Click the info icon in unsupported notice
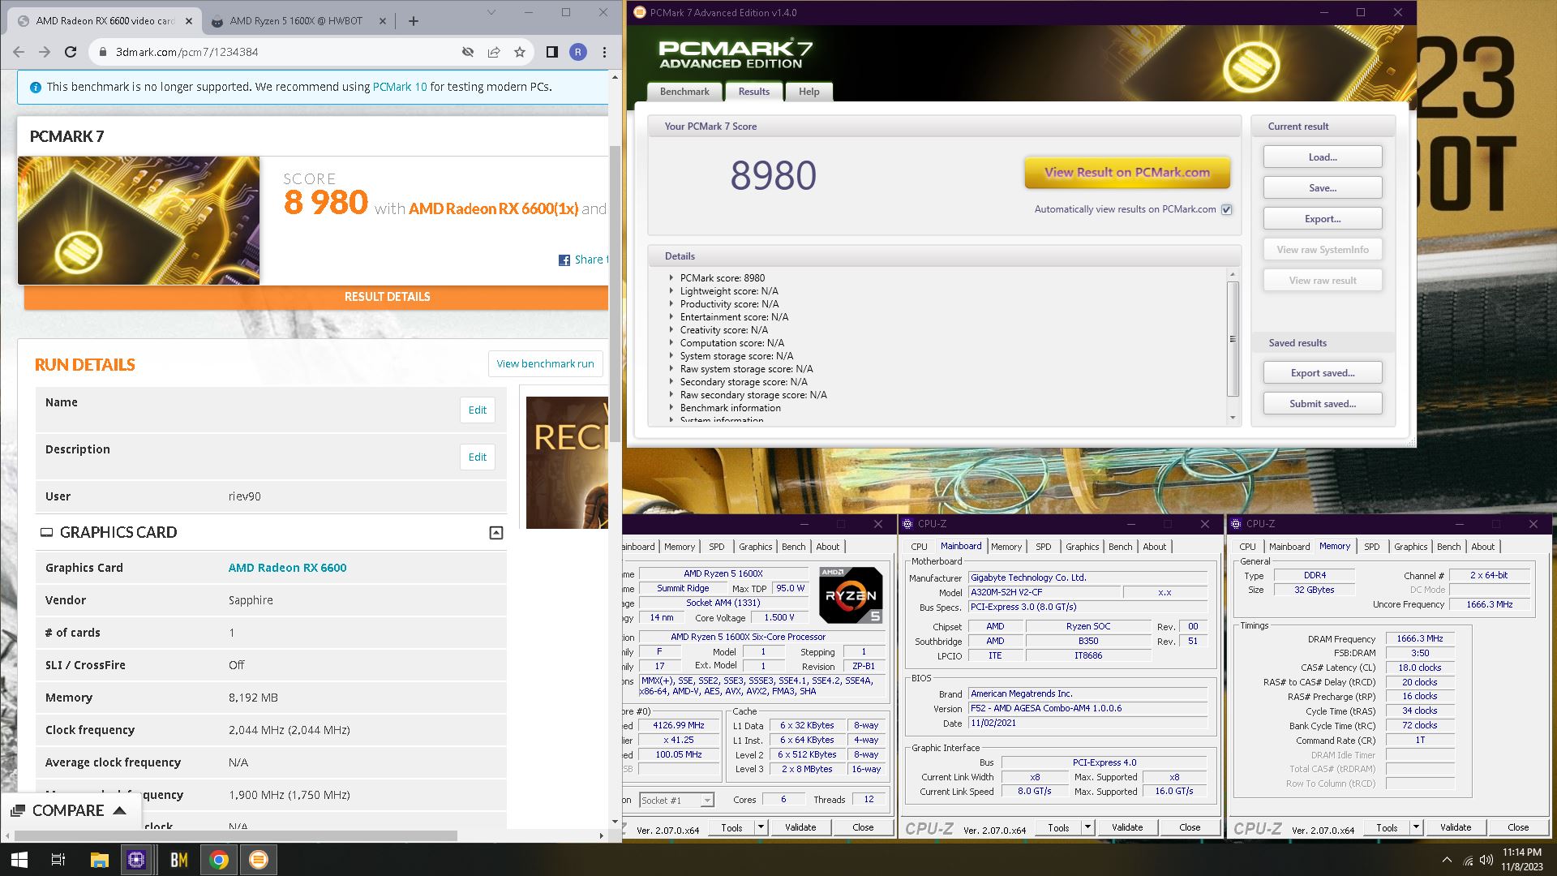1557x876 pixels. click(35, 88)
